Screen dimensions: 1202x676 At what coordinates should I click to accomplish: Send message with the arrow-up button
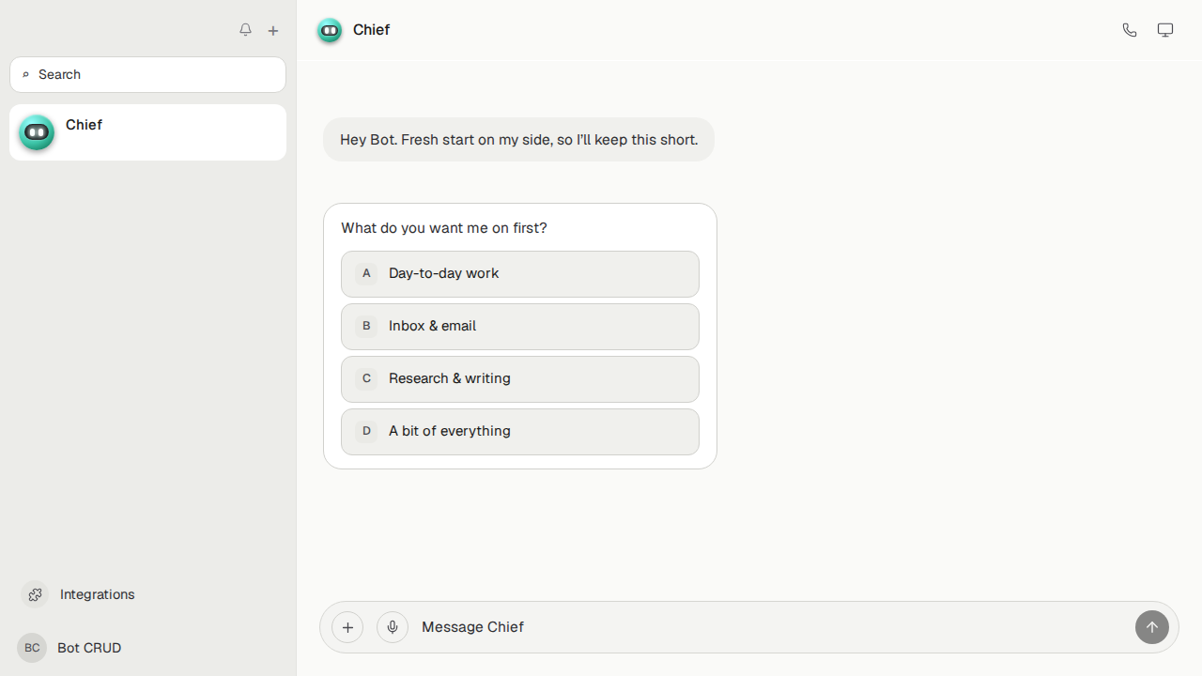[1152, 627]
